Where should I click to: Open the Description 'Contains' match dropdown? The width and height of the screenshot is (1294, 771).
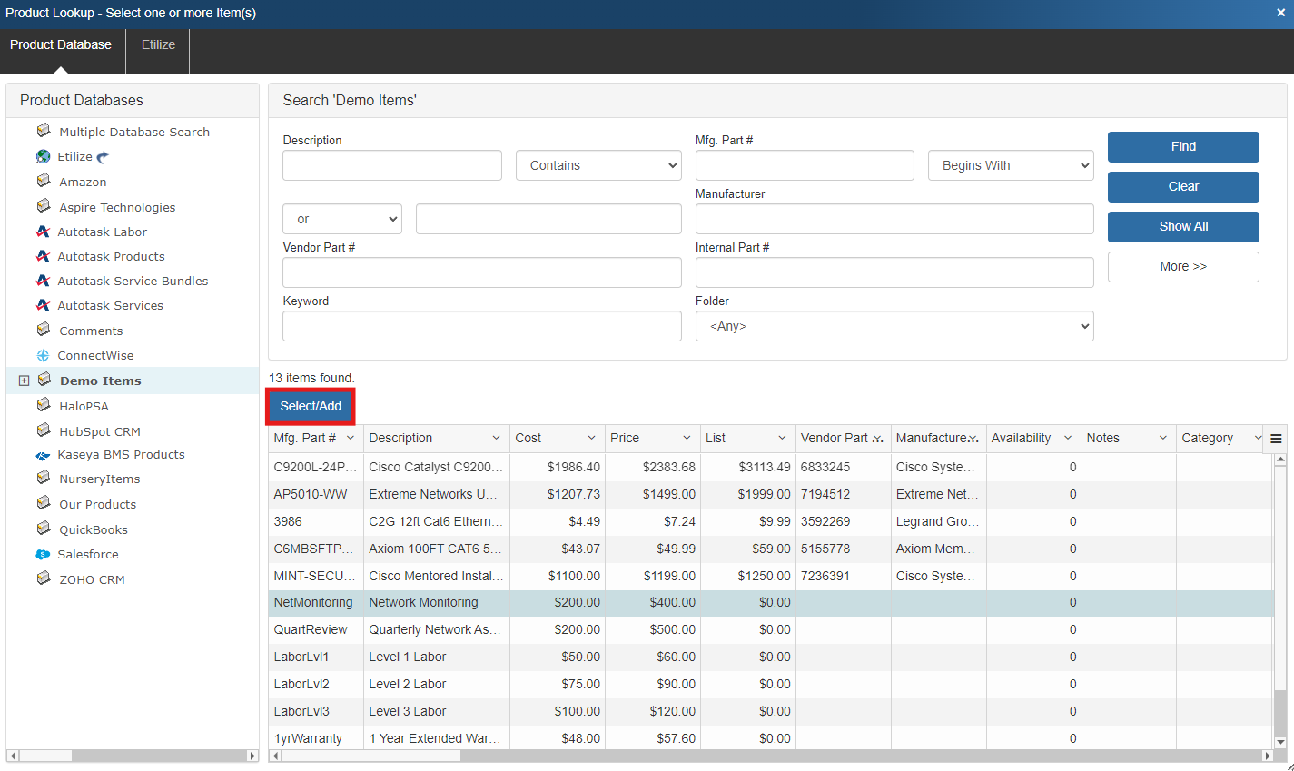598,165
